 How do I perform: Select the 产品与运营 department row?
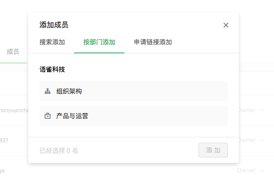(134, 116)
